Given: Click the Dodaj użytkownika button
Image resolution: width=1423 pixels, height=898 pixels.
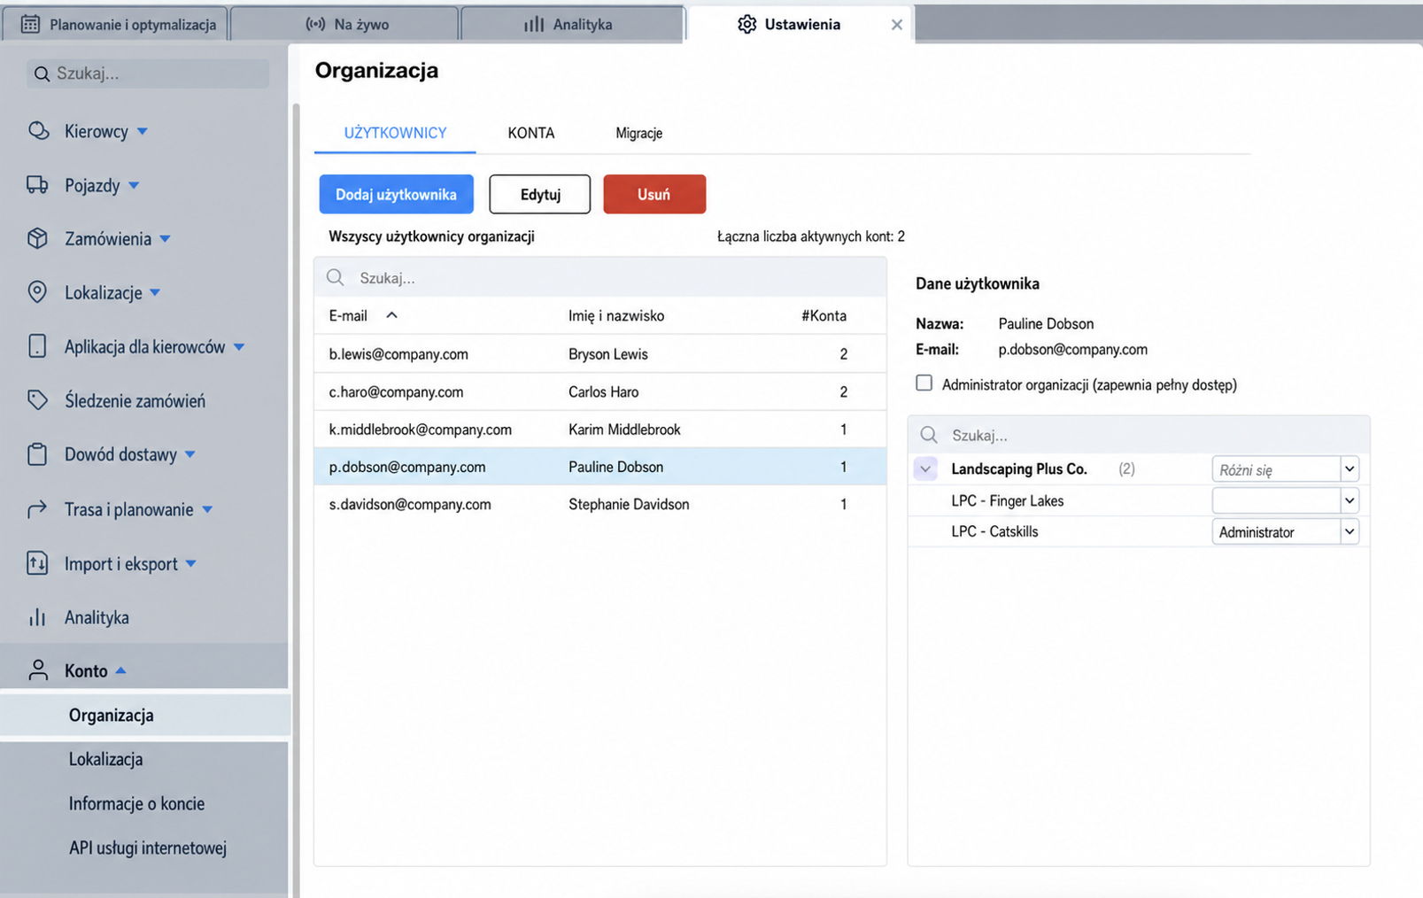Looking at the screenshot, I should tap(397, 194).
